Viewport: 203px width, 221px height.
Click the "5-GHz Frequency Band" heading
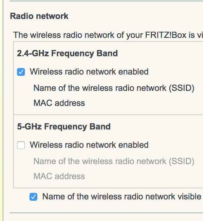coord(64,127)
